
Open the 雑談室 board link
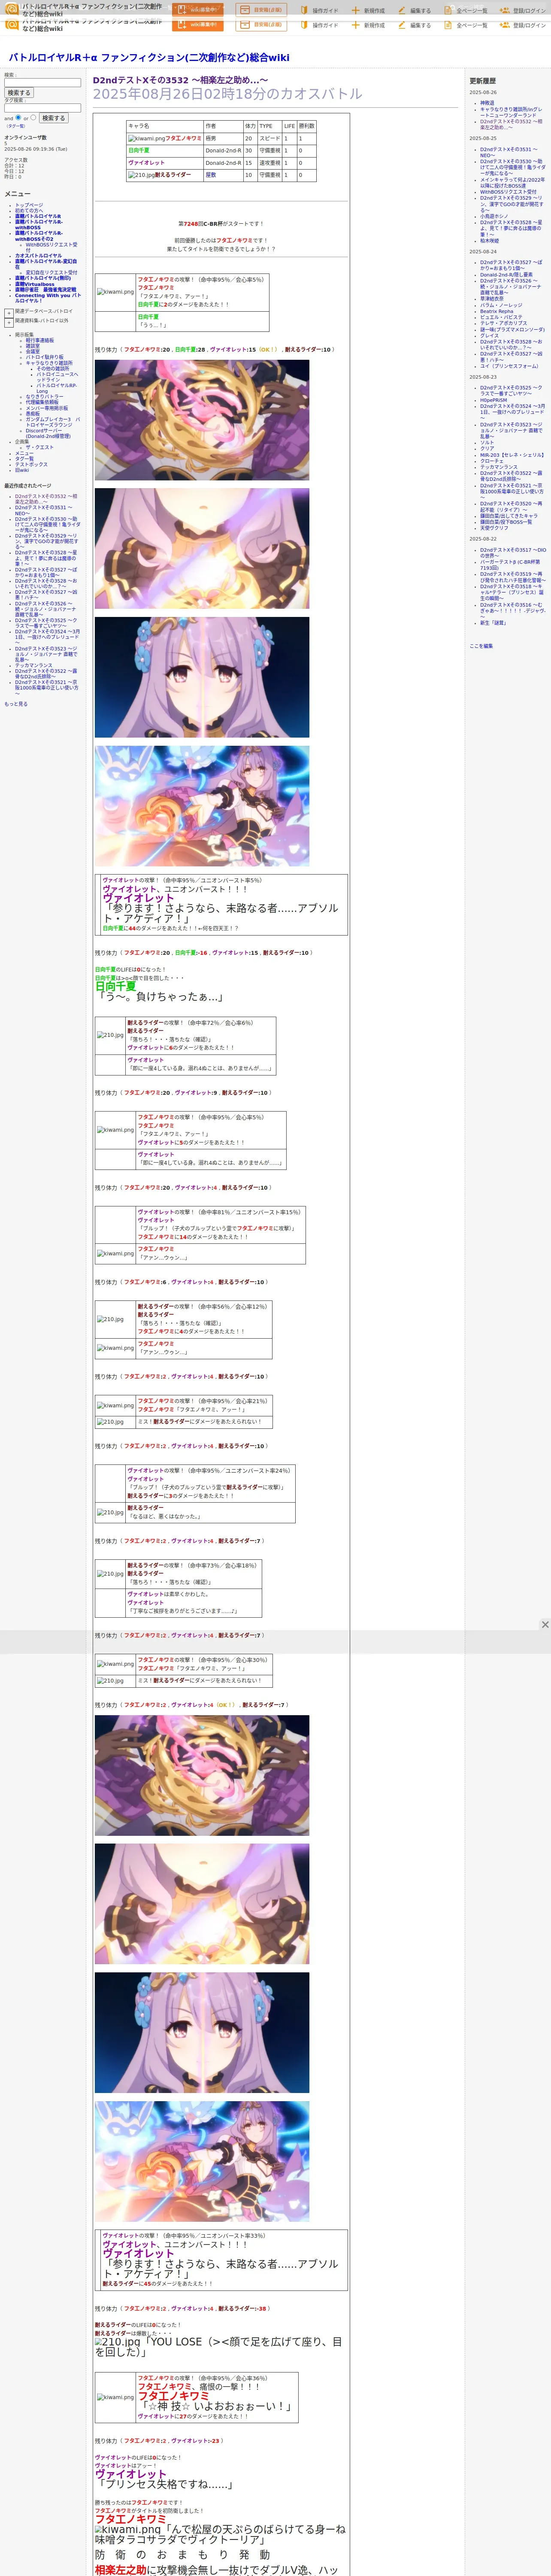point(33,346)
